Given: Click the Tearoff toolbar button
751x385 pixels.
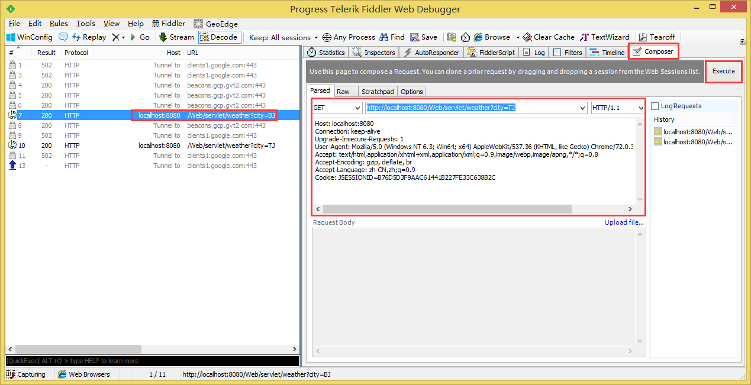Looking at the screenshot, I should click(x=657, y=37).
